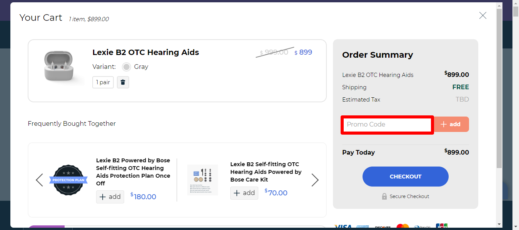Add the Bose Care Kit to cart
The height and width of the screenshot is (230, 519).
click(244, 193)
